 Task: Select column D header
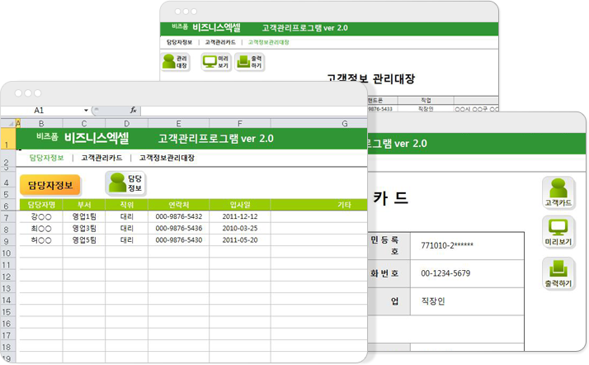126,123
